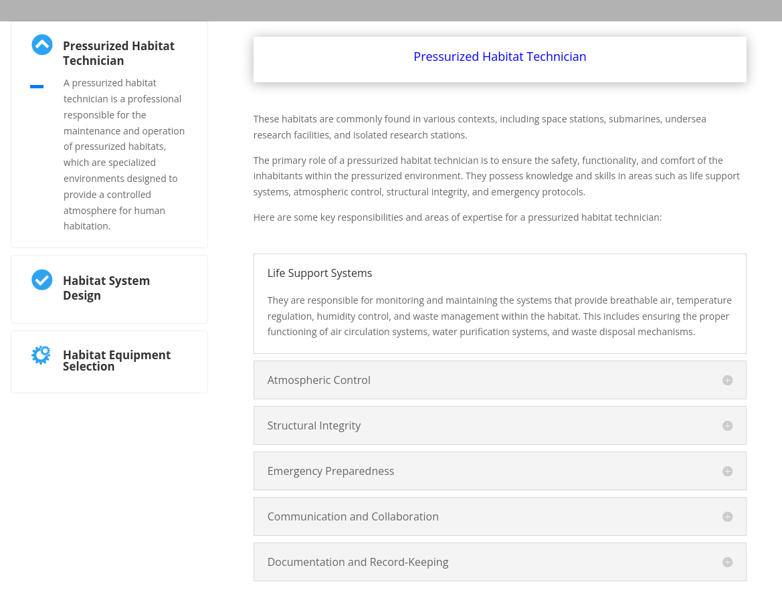
Task: Click the blue dash marker in the sidebar
Action: 37,86
